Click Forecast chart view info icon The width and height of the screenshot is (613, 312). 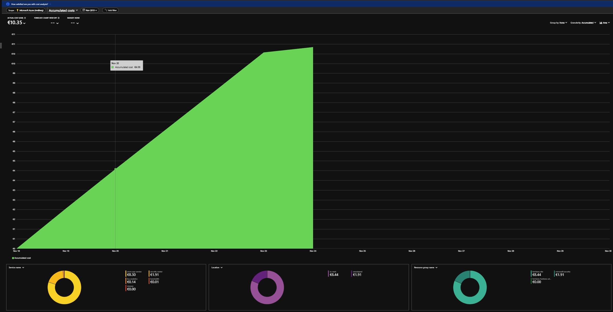[59, 18]
